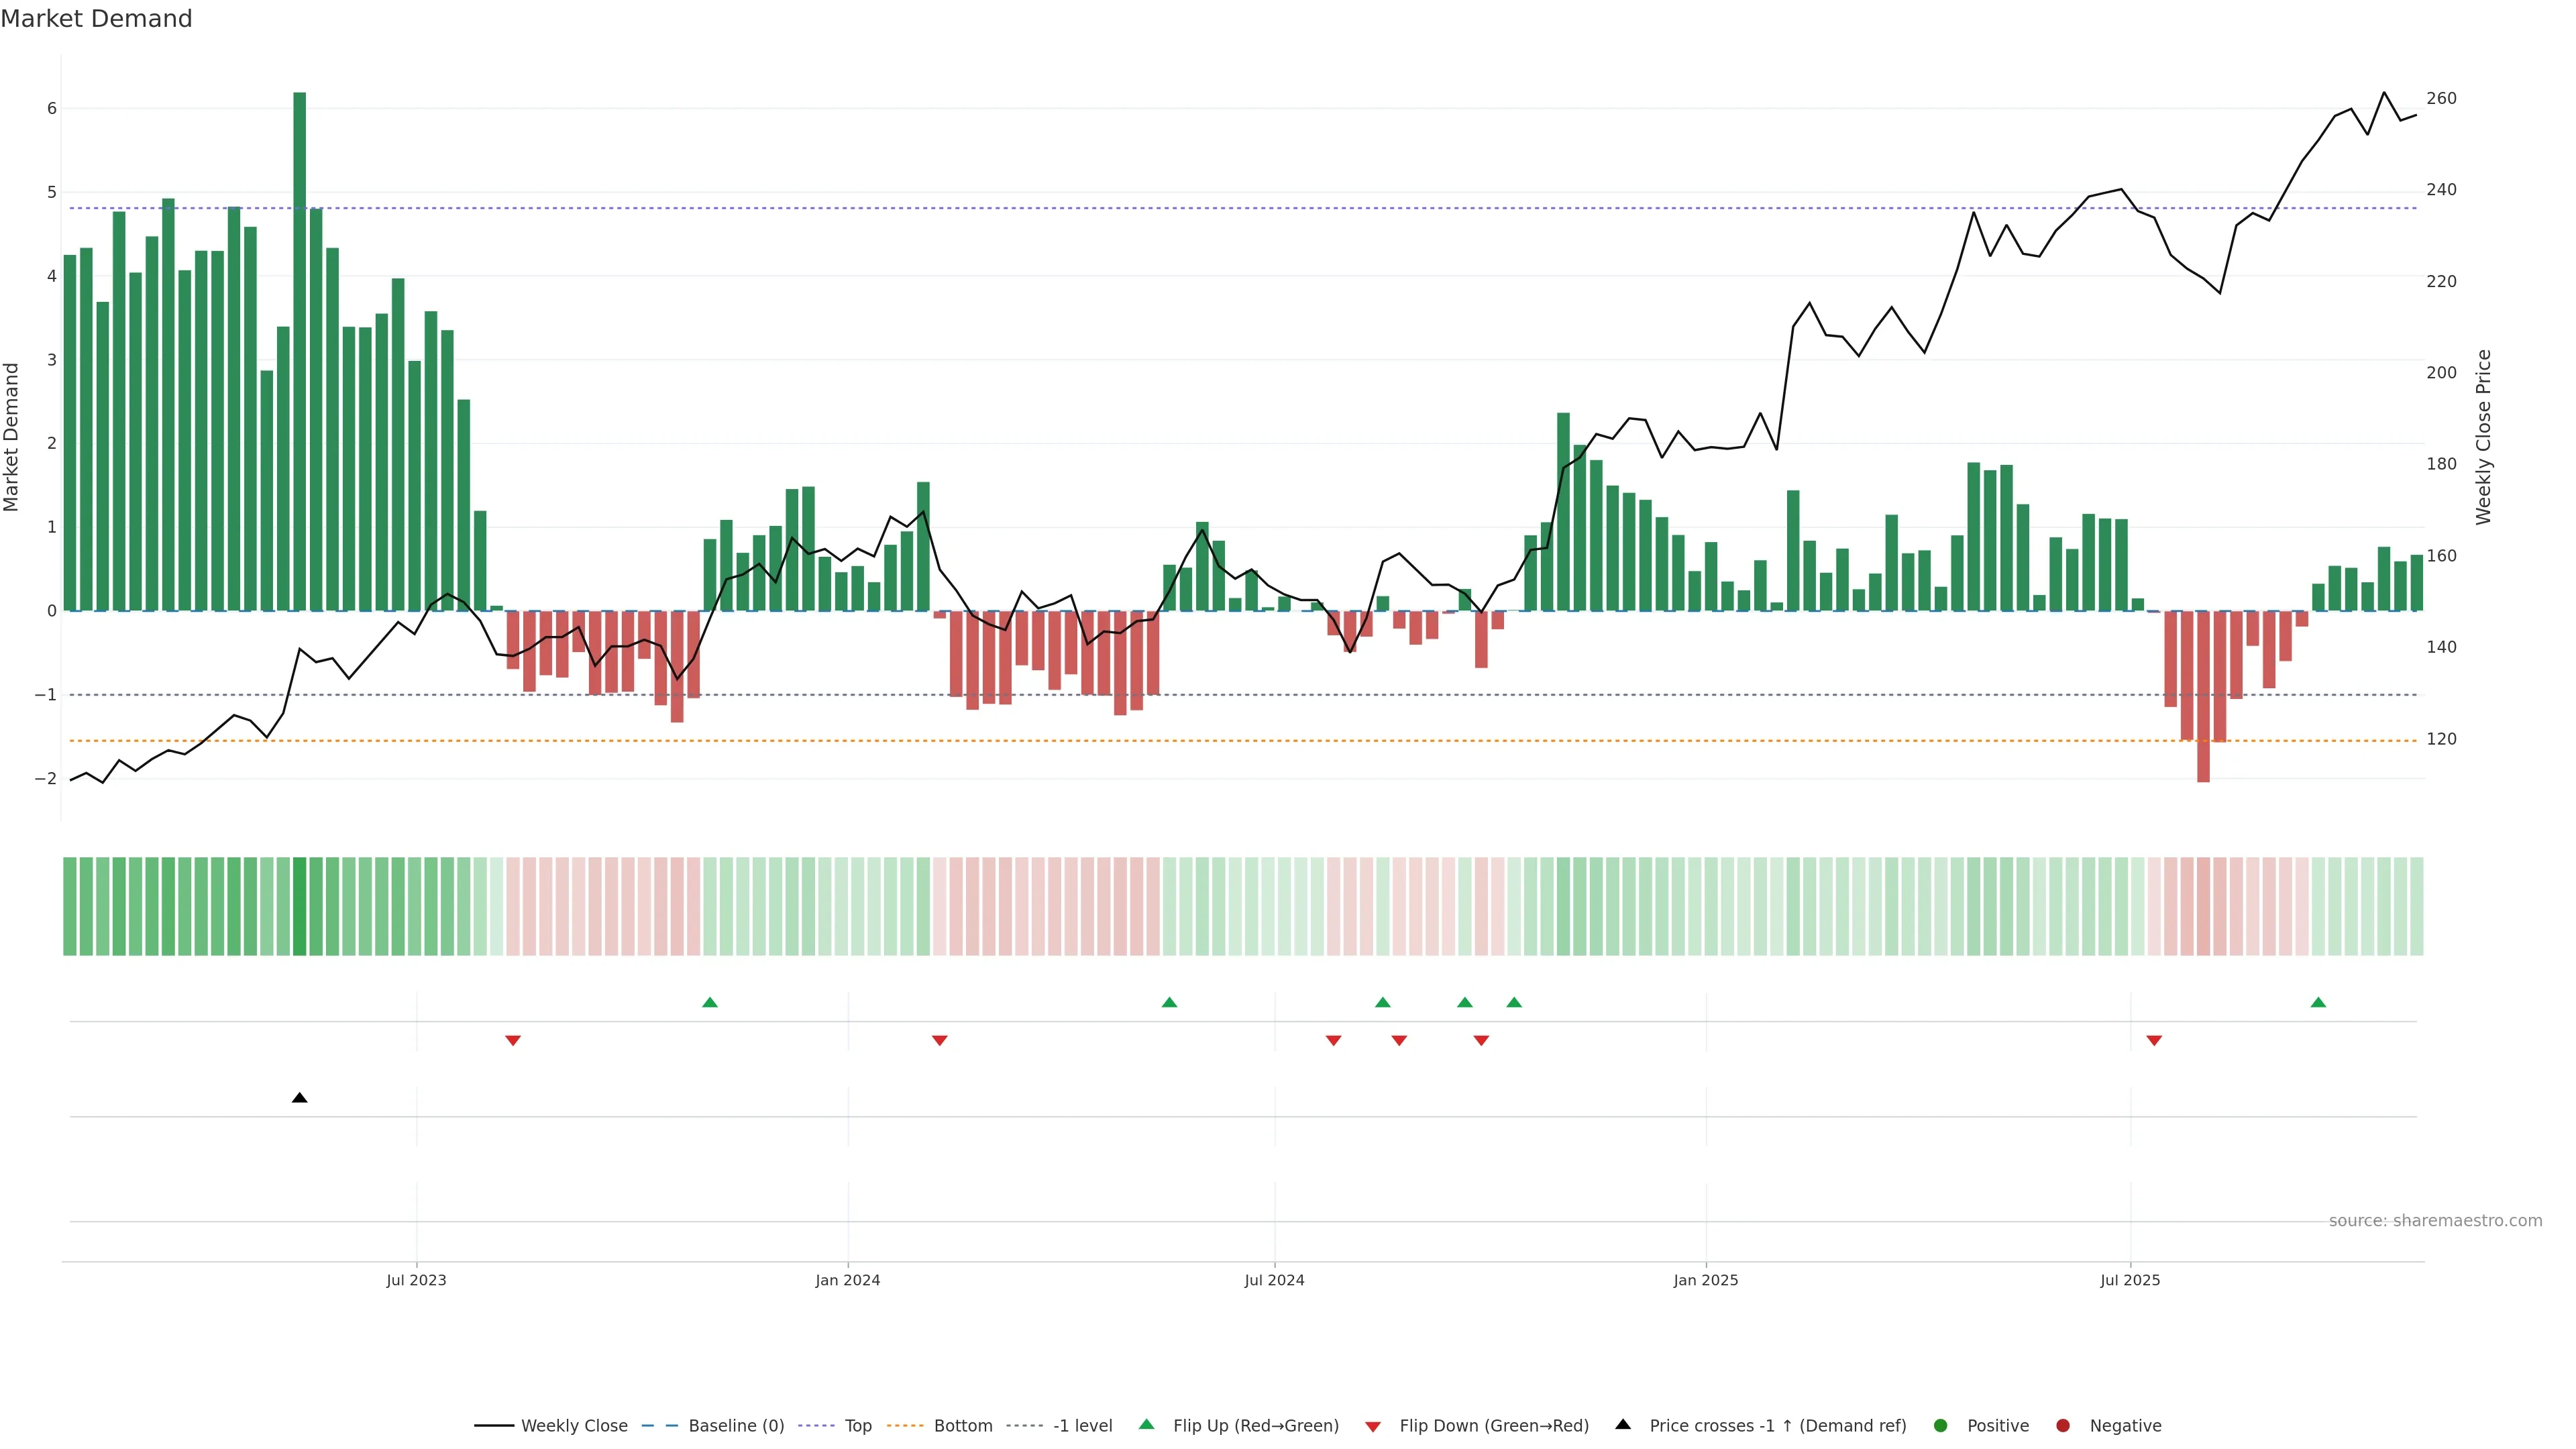This screenshot has width=2576, height=1449.
Task: Click the Flip Down (Green→Red) legend icon
Action: click(x=1373, y=1426)
